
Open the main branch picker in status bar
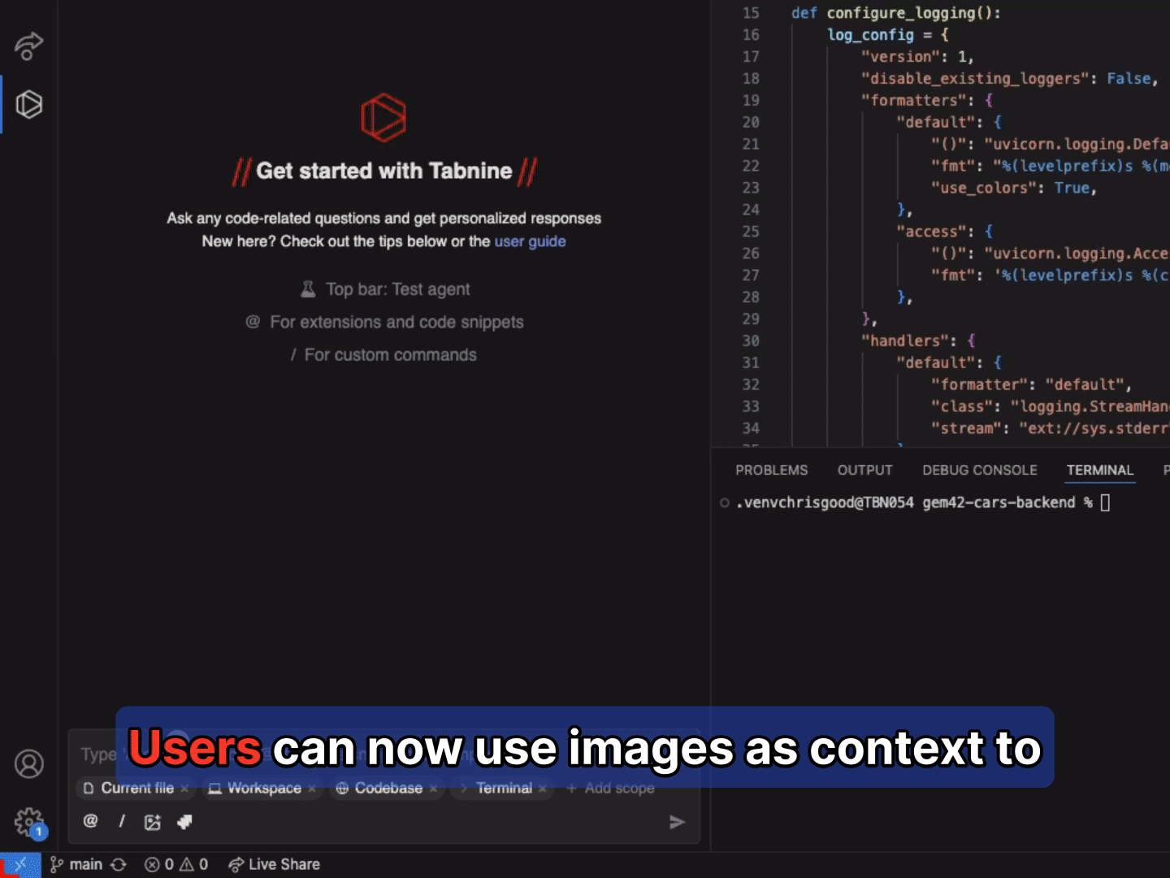click(x=77, y=864)
